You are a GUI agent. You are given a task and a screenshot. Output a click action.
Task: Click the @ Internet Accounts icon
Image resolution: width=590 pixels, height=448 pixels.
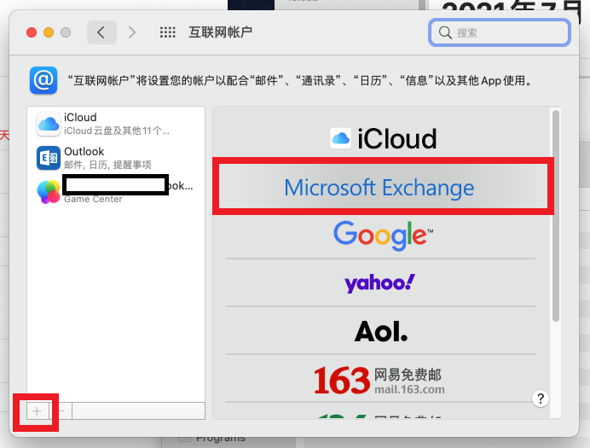43,80
